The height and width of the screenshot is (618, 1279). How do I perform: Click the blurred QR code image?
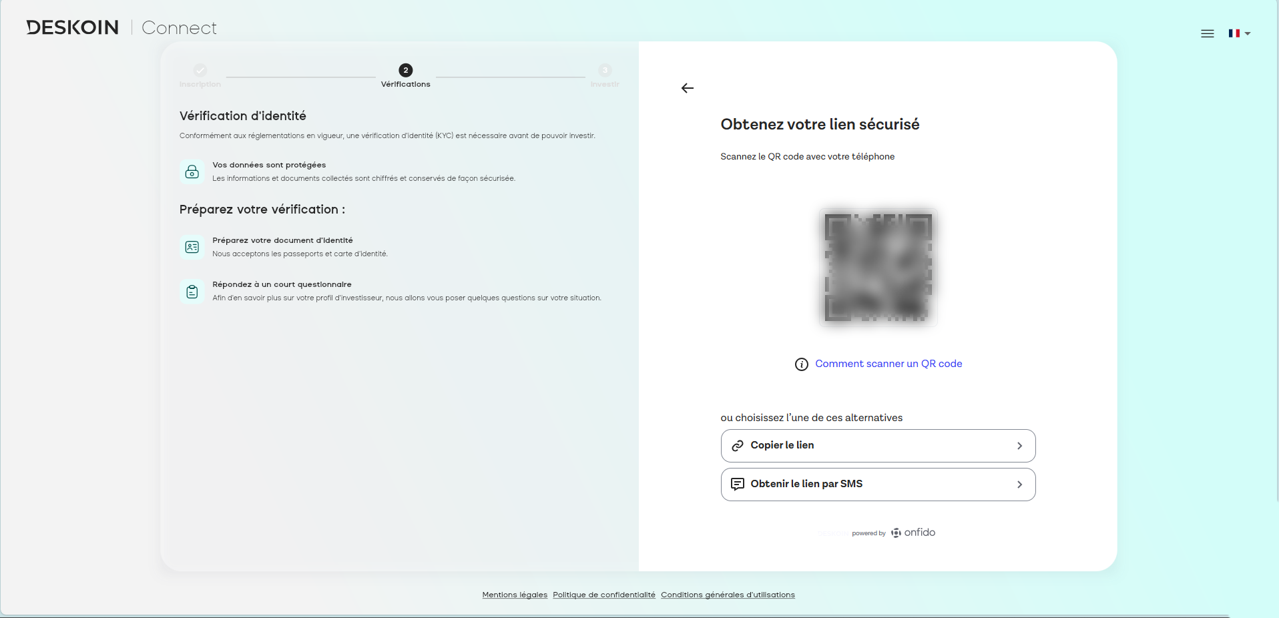pos(877,268)
